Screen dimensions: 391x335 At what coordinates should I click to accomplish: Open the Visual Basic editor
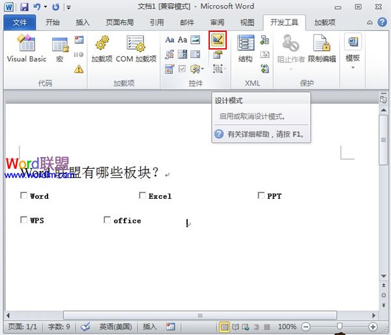pyautogui.click(x=27, y=48)
